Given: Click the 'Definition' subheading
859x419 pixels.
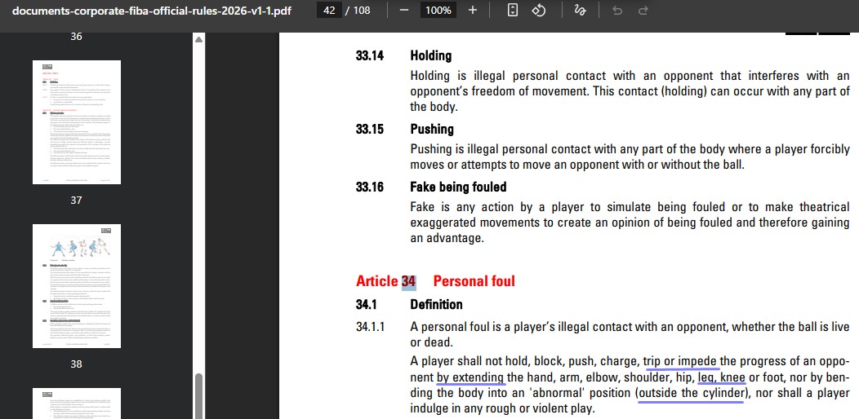Looking at the screenshot, I should [437, 304].
